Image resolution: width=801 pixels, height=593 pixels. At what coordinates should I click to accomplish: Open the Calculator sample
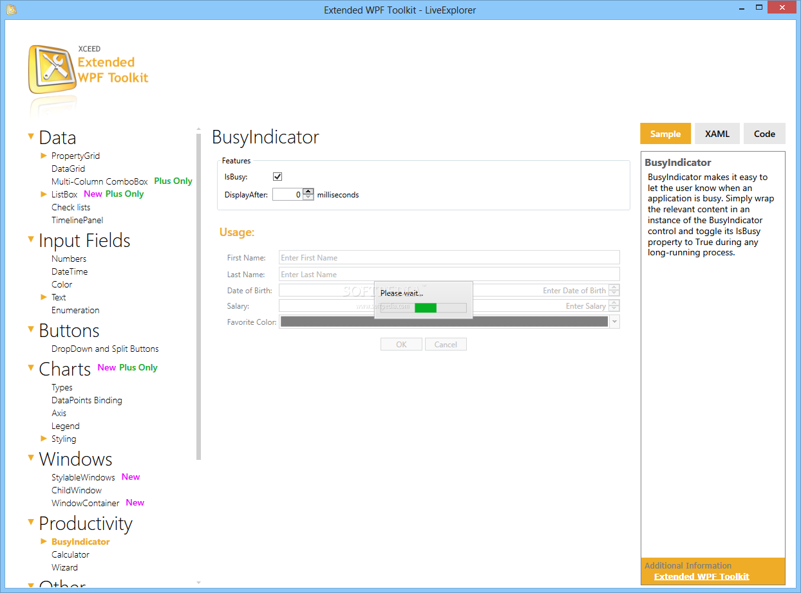pos(70,554)
